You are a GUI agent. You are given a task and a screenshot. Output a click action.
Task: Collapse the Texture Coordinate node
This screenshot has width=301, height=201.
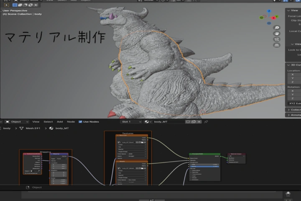click(25, 154)
